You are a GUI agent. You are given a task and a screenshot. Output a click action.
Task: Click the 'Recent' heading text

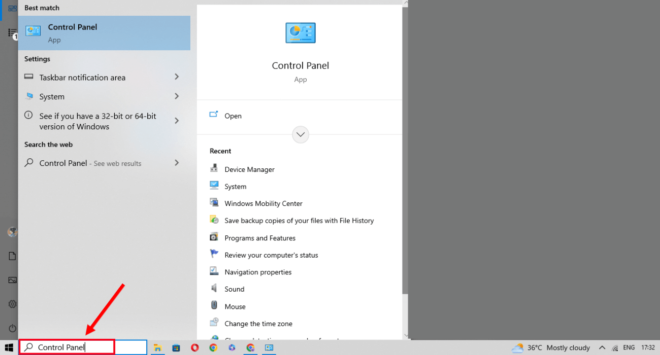click(x=220, y=151)
